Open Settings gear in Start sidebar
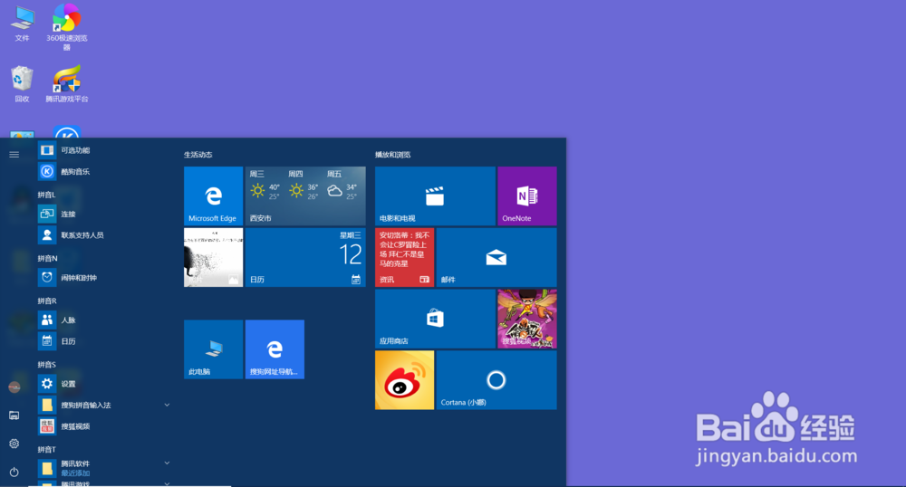 point(14,444)
